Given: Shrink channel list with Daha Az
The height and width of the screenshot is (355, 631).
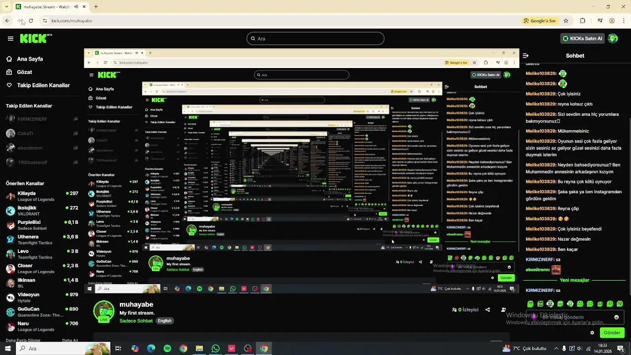Looking at the screenshot, I should (x=70, y=340).
